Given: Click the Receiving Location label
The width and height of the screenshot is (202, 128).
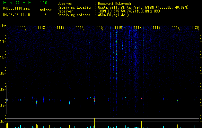Looking at the screenshot, I should pyautogui.click(x=75, y=7).
